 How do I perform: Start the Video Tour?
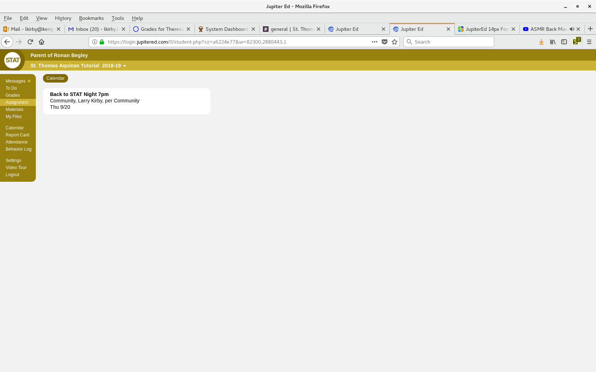16,168
